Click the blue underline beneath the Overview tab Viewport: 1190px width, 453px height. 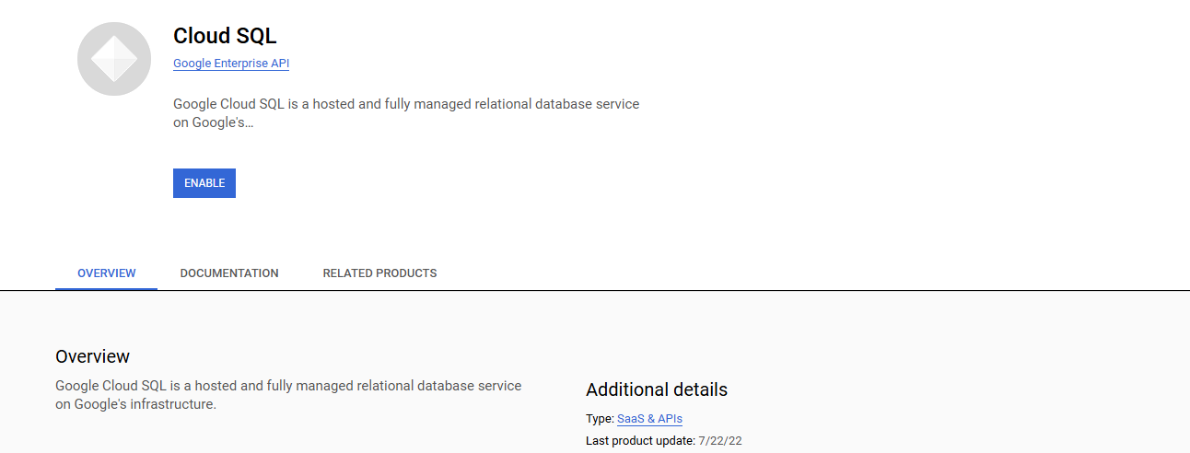(107, 288)
